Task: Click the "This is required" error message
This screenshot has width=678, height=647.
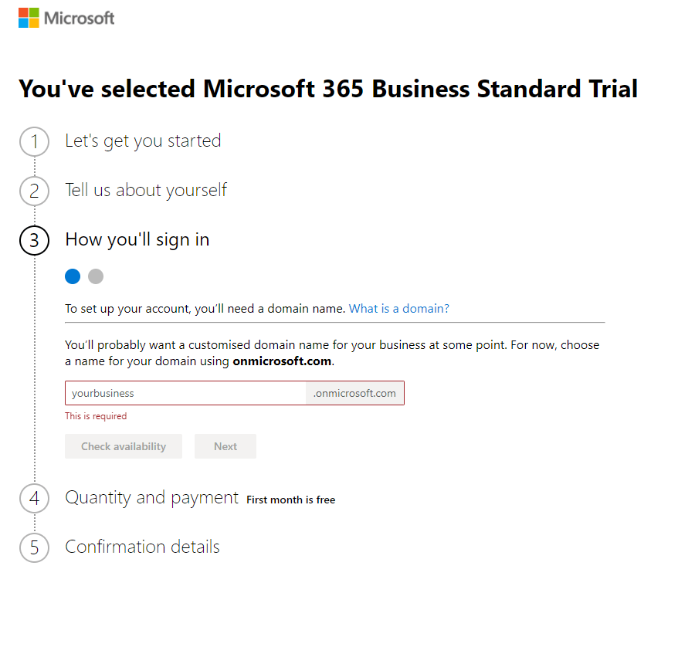Action: tap(96, 415)
